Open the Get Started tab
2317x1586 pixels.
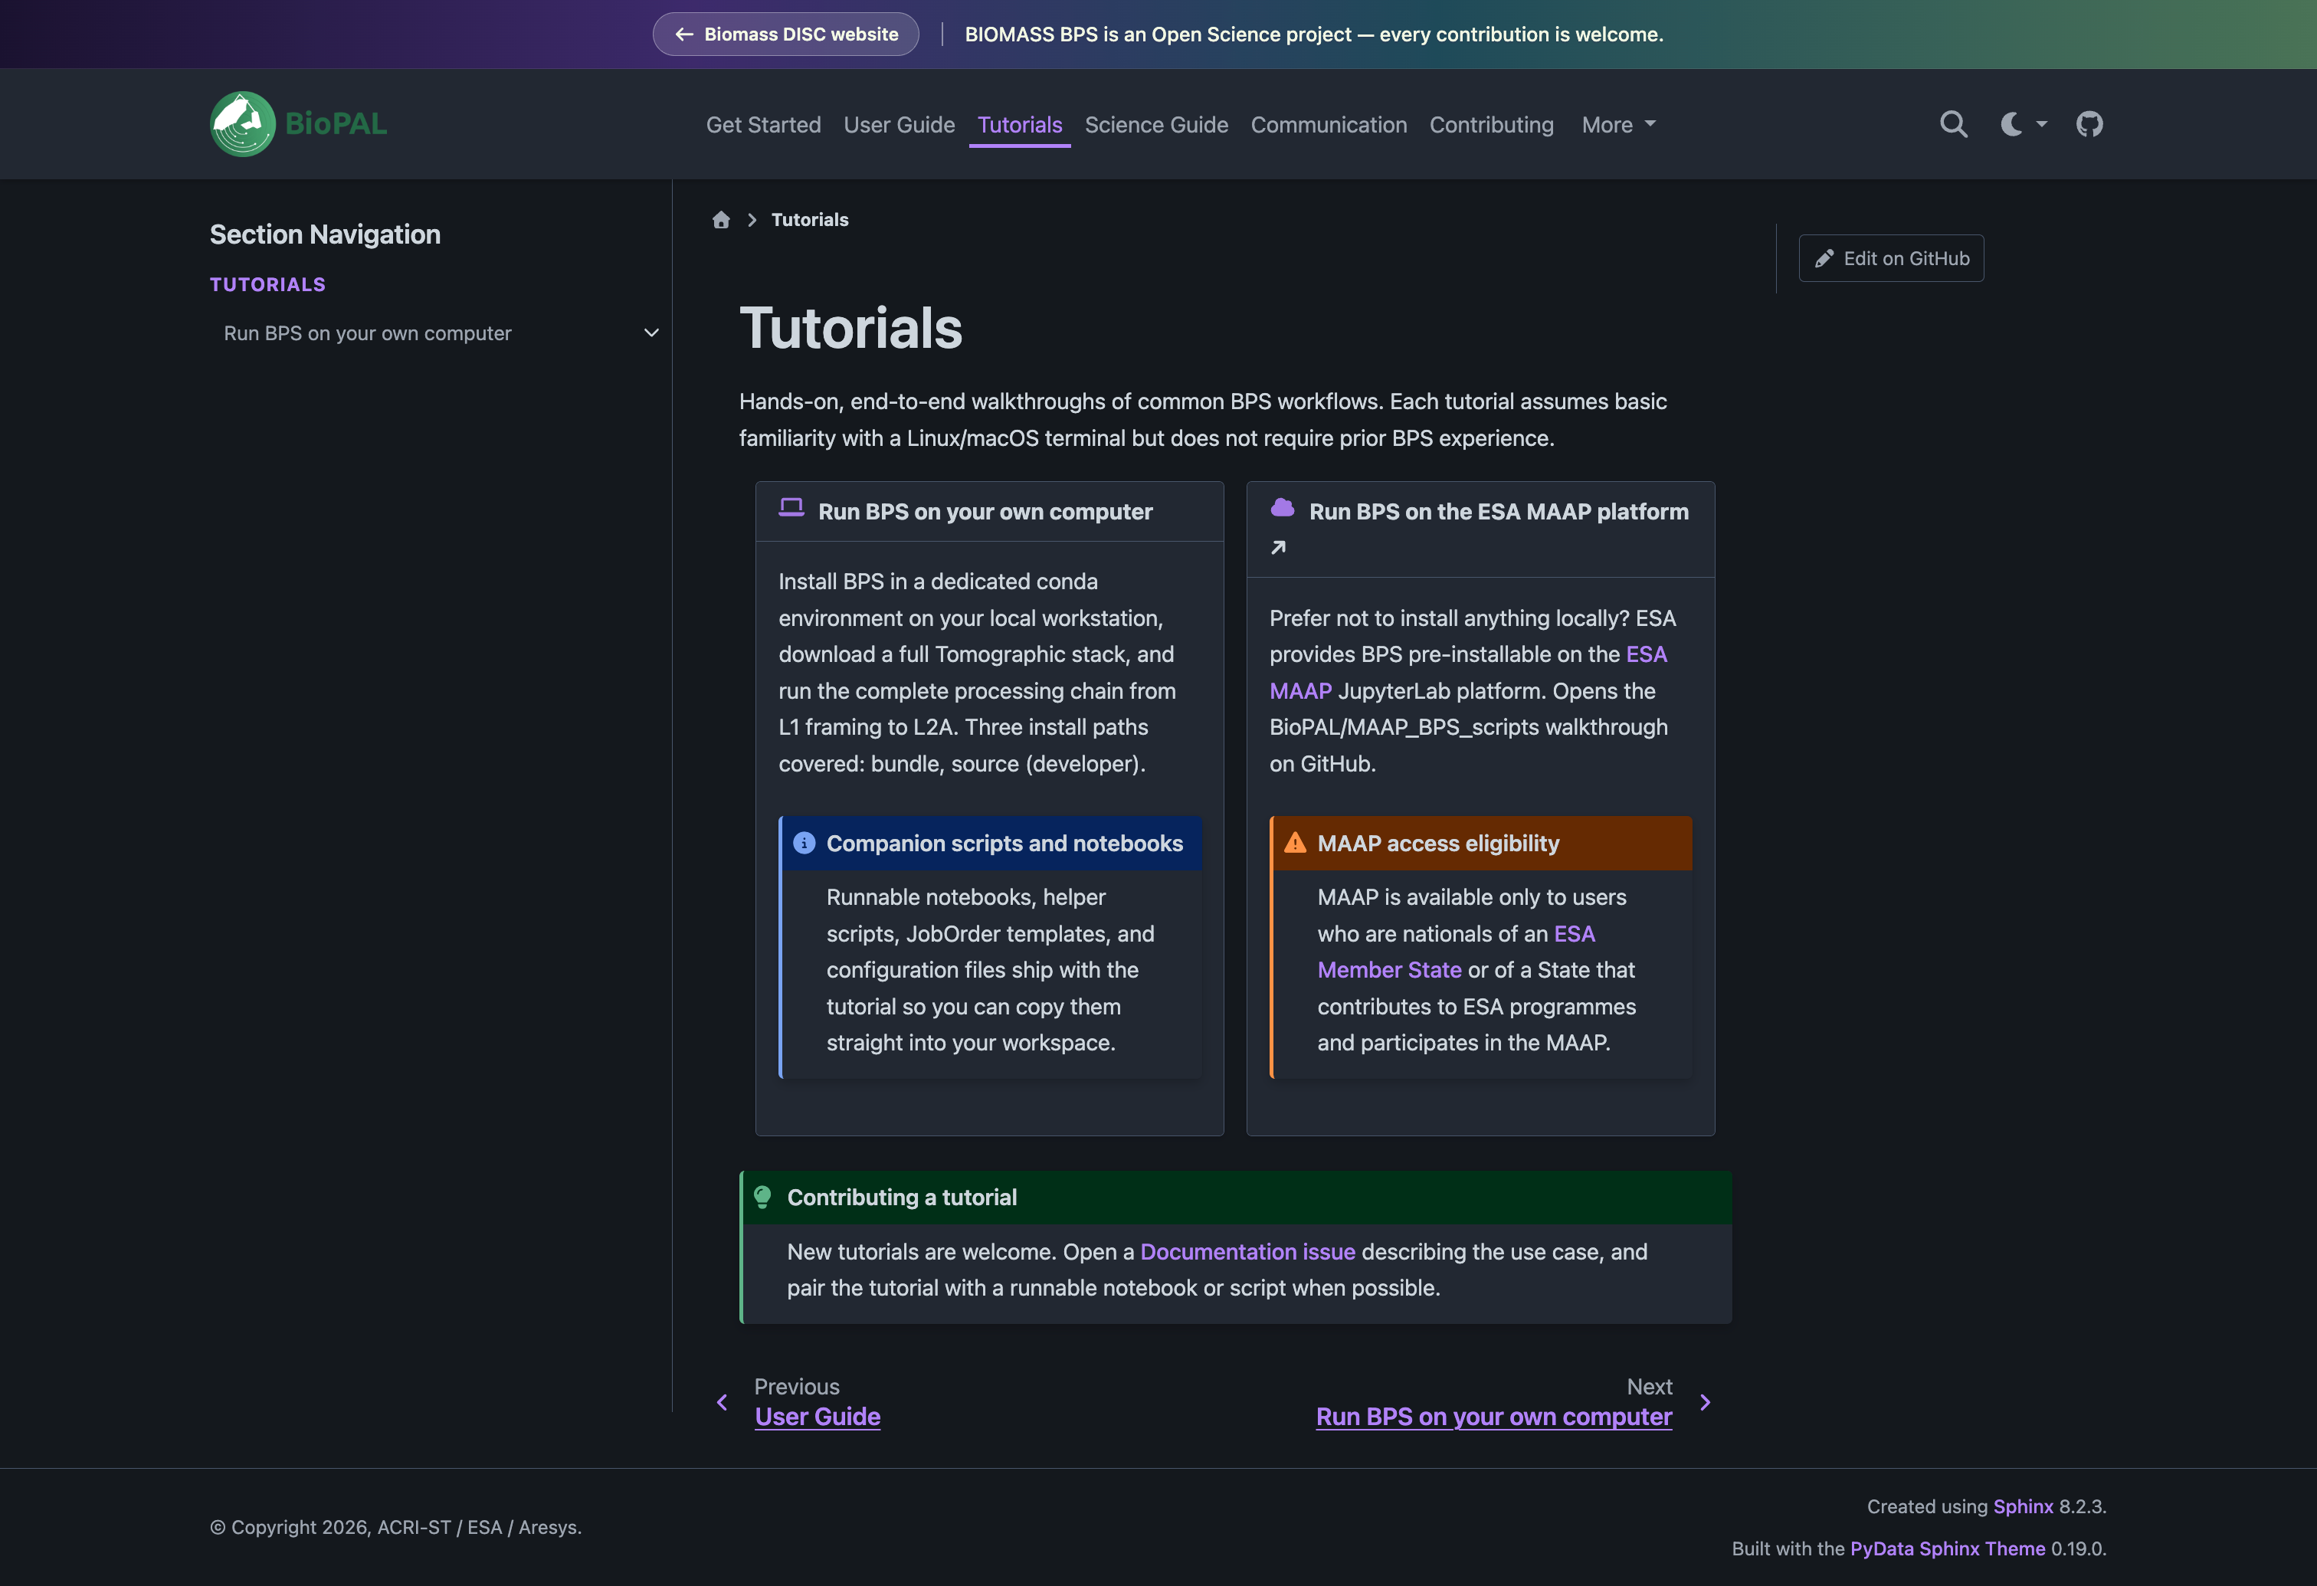764,125
